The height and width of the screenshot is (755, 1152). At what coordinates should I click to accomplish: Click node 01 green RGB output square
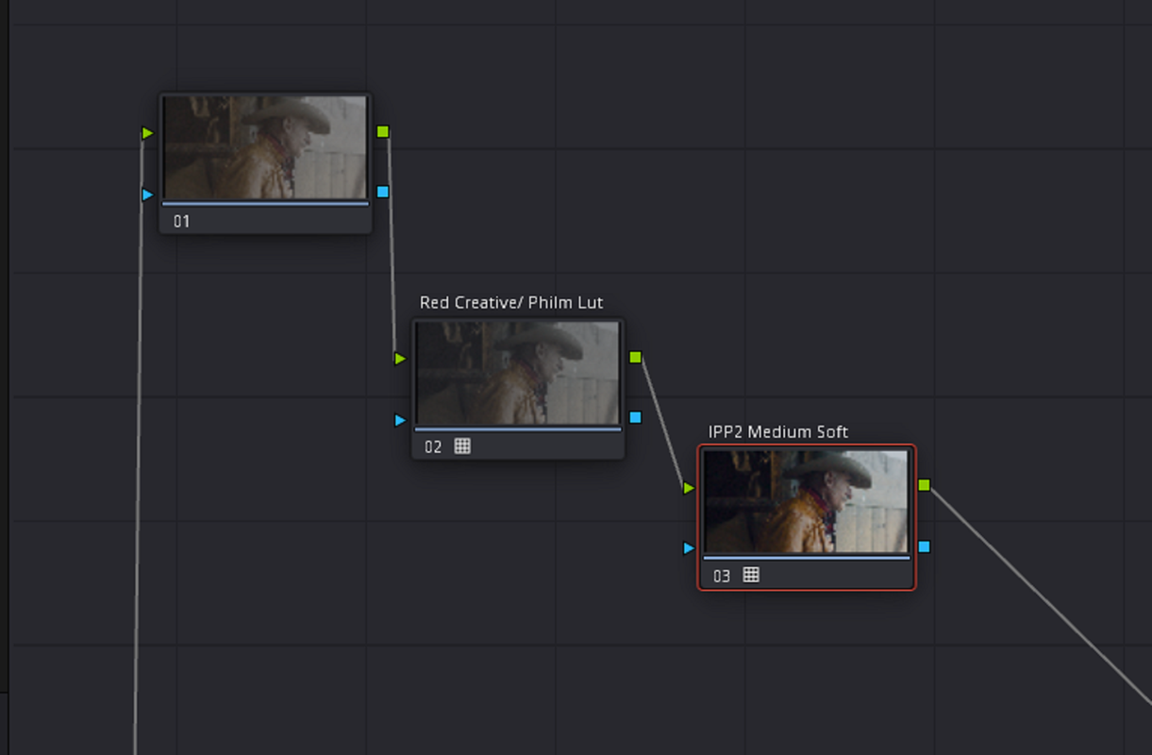pos(382,131)
